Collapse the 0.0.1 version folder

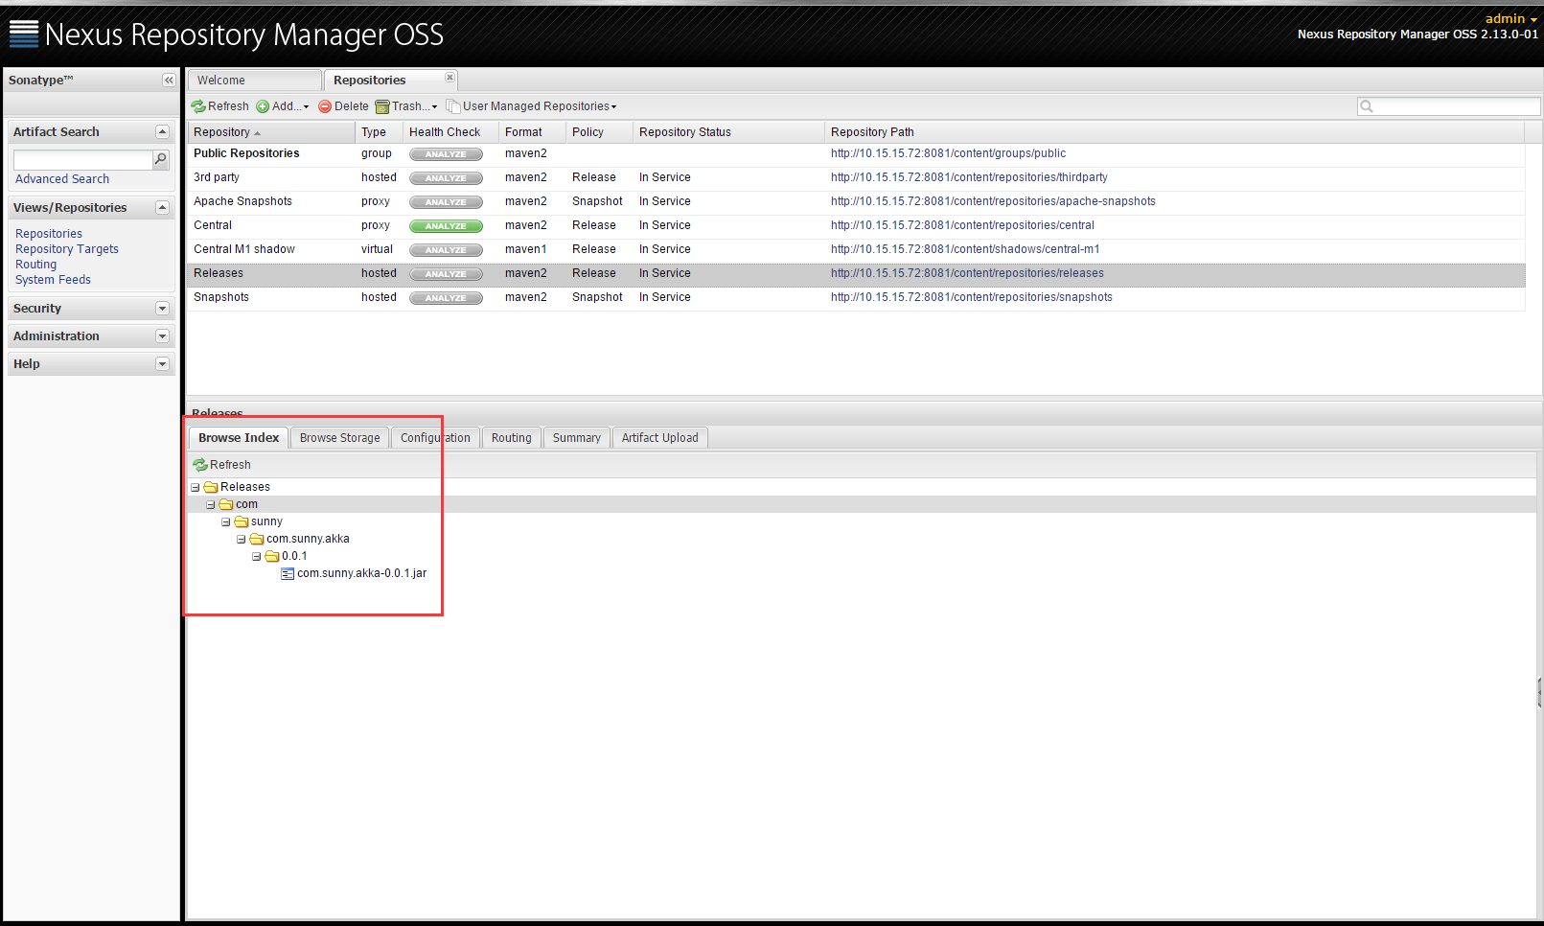257,556
